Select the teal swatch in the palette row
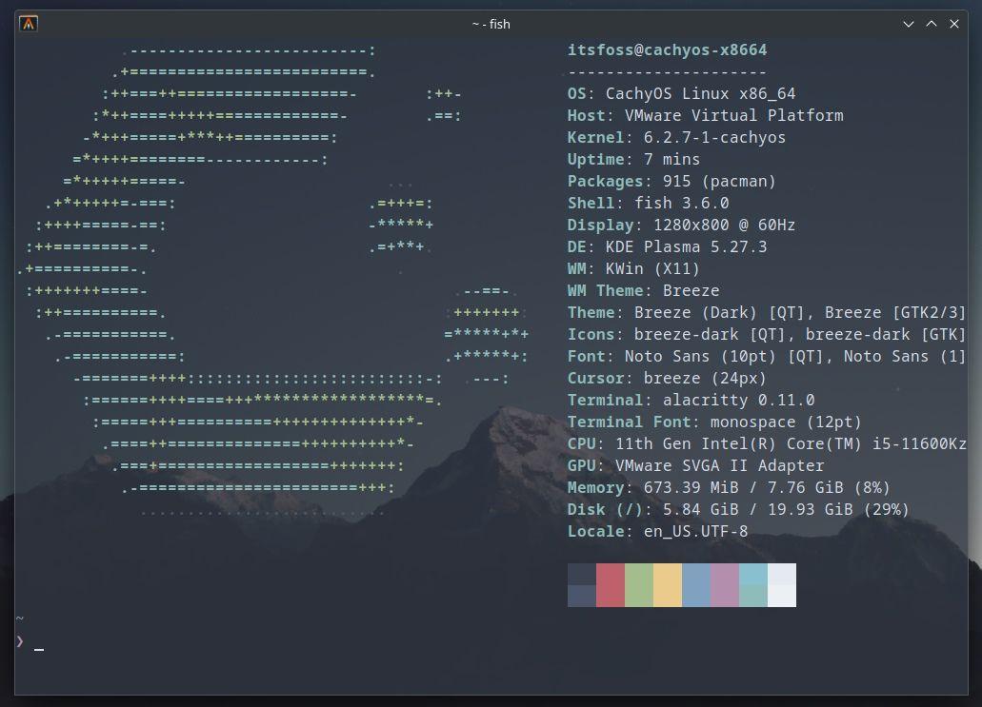Viewport: 982px width, 707px height. [752, 584]
